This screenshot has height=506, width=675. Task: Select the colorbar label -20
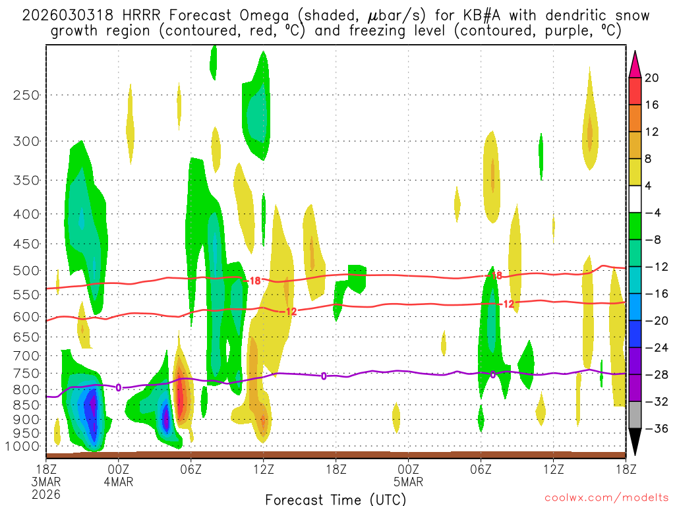tap(657, 321)
